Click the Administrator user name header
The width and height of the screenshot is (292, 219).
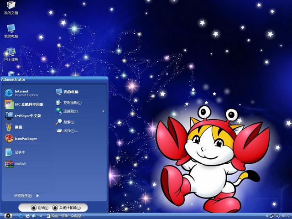[13, 79]
